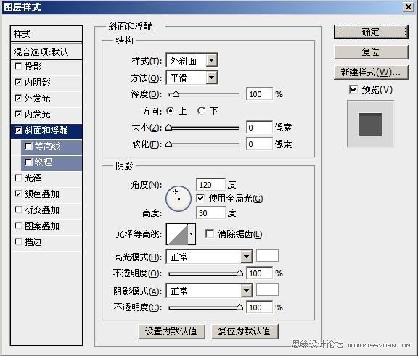Click the shadow 不透明度(C) slider handle

(x=239, y=307)
